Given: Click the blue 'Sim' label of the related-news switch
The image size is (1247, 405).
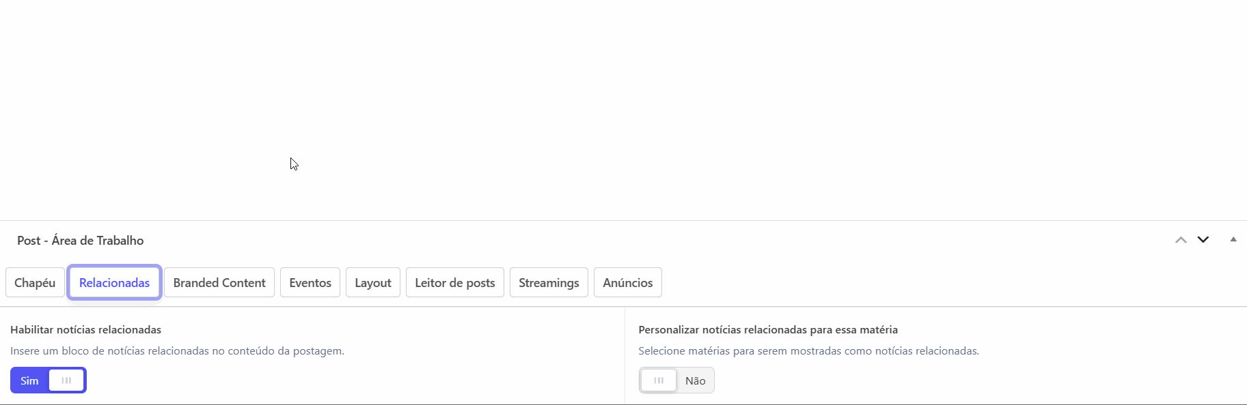Looking at the screenshot, I should click(29, 380).
